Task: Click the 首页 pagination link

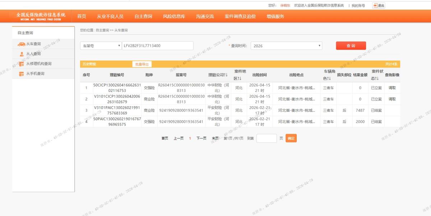Action: [x=165, y=138]
